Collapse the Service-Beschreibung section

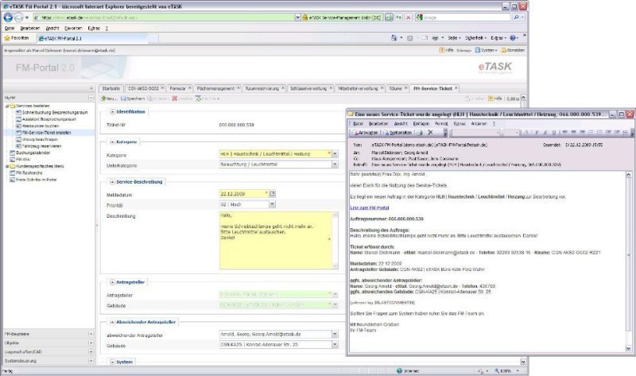coord(112,182)
